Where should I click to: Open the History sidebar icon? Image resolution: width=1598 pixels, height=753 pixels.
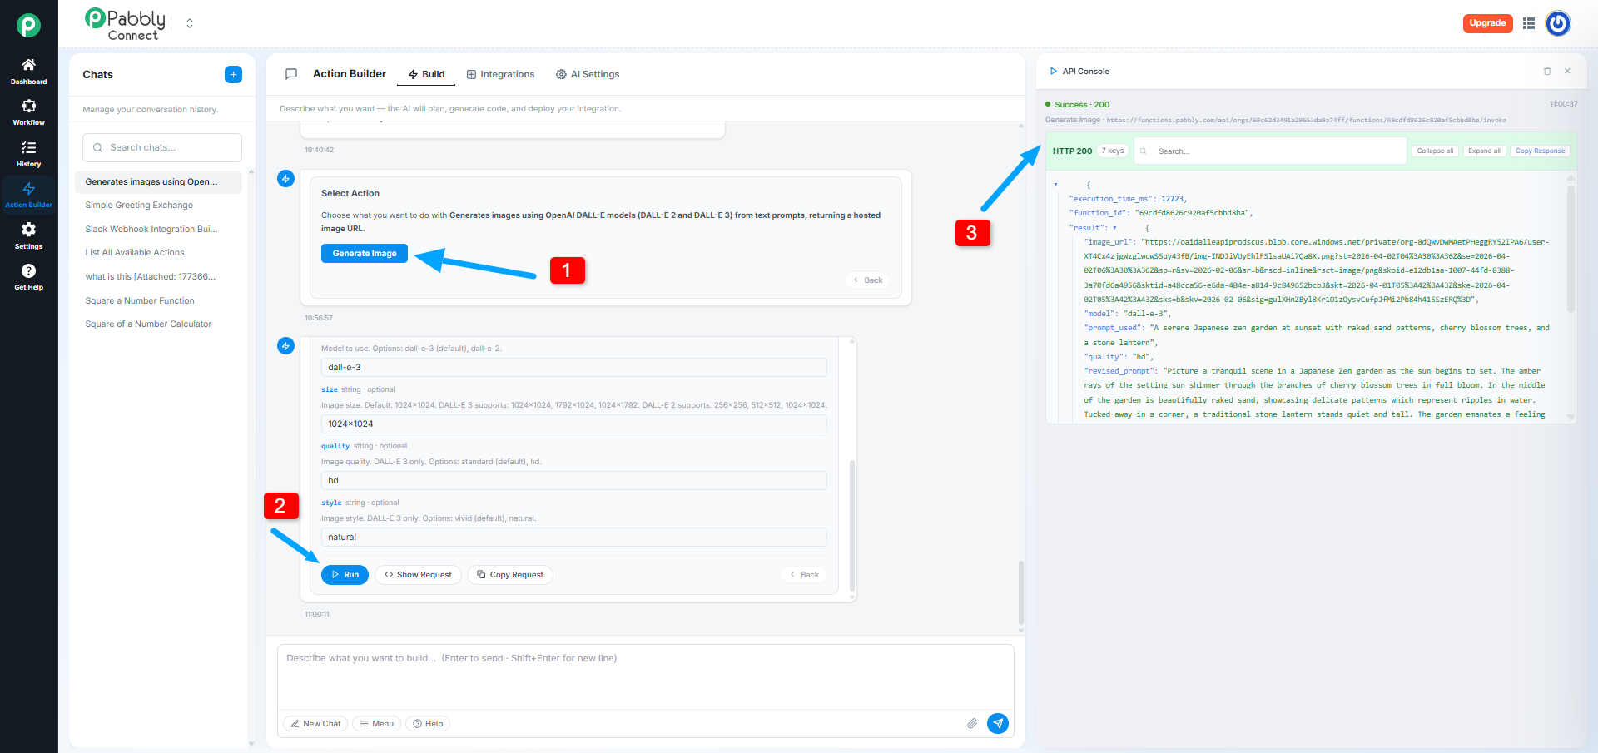tap(28, 154)
